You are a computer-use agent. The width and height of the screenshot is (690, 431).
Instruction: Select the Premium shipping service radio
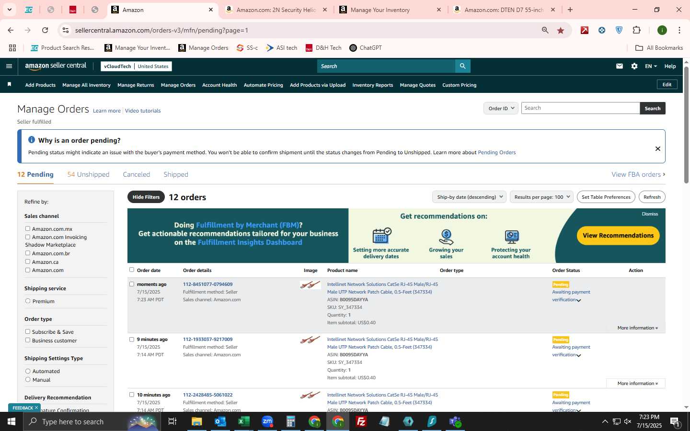[28, 301]
